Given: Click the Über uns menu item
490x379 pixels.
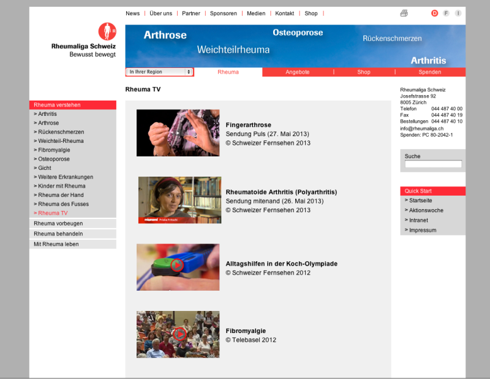Looking at the screenshot, I should coord(160,13).
